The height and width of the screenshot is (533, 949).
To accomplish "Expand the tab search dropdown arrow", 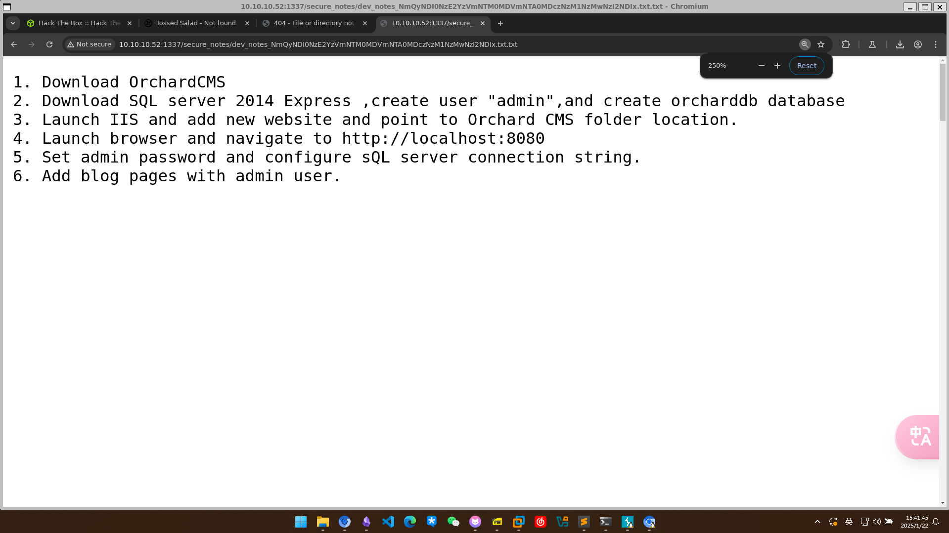I will coord(13,23).
